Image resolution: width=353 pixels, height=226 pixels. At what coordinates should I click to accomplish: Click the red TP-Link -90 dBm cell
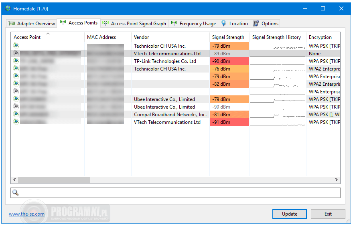pos(229,61)
